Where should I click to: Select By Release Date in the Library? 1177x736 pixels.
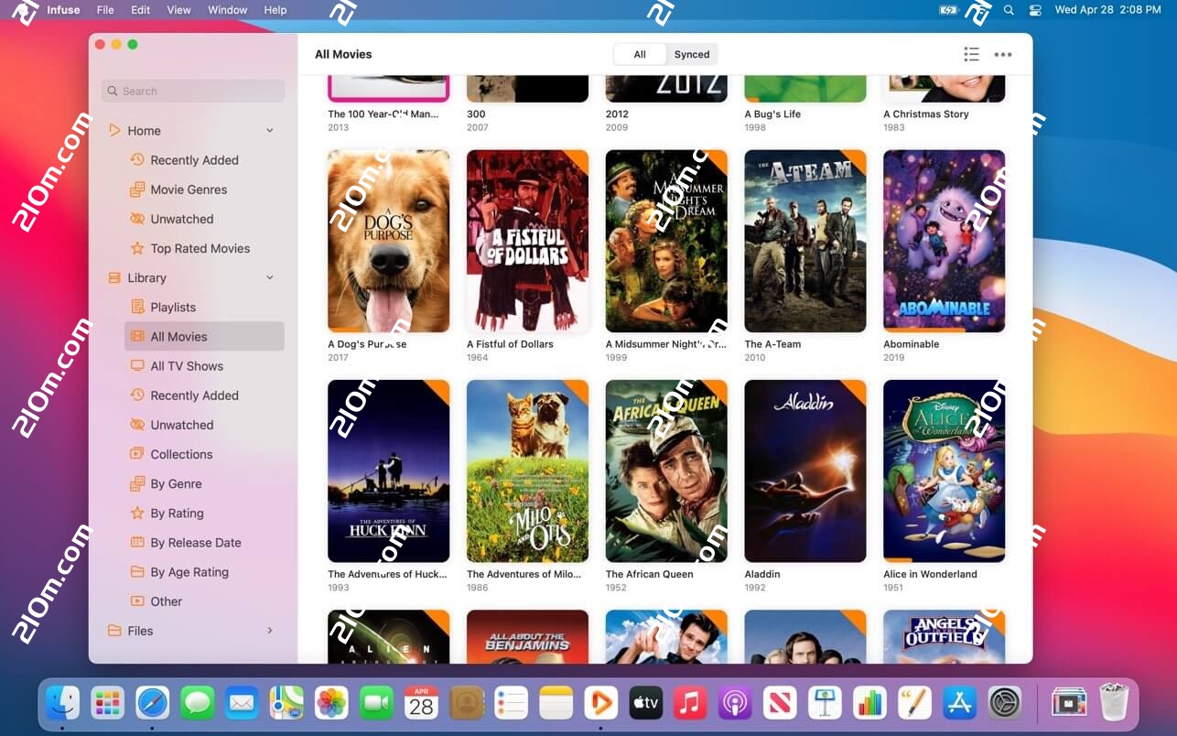click(x=196, y=542)
